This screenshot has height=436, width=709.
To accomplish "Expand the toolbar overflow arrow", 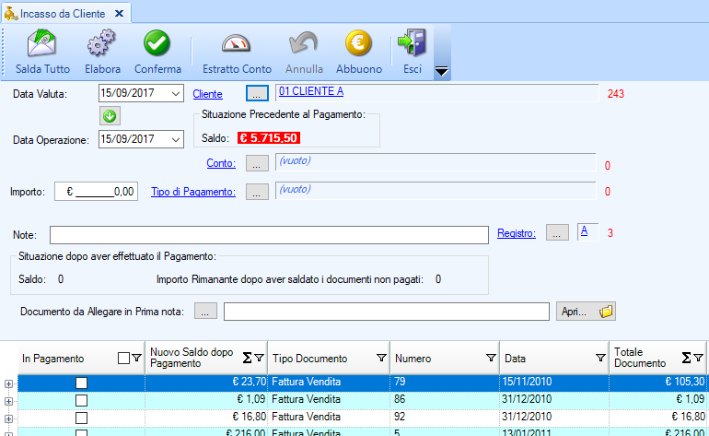I will tap(441, 72).
